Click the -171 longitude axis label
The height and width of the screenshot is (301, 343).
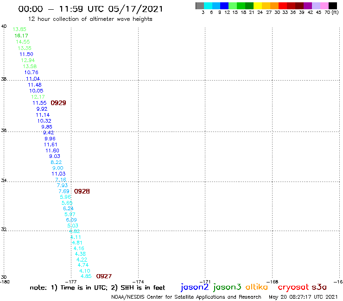click(205, 282)
